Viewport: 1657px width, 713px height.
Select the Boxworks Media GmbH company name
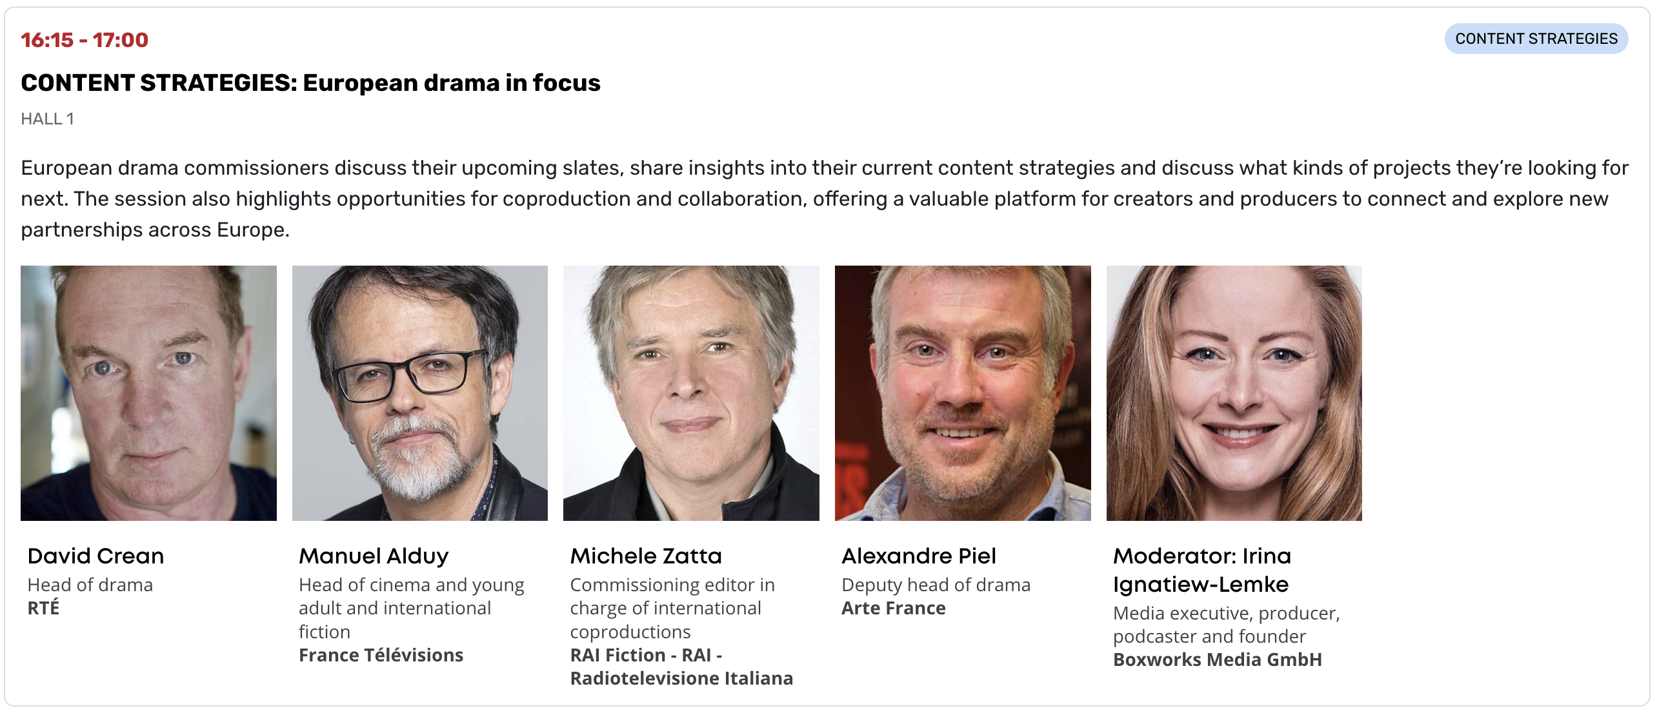pos(1218,659)
